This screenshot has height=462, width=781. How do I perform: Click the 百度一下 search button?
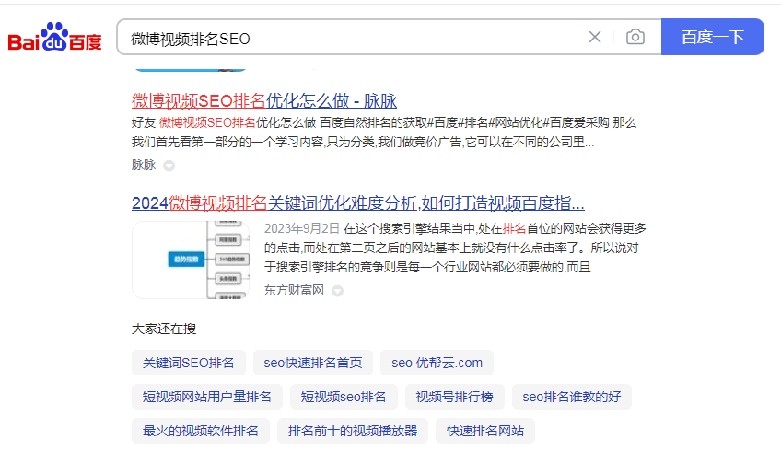712,37
